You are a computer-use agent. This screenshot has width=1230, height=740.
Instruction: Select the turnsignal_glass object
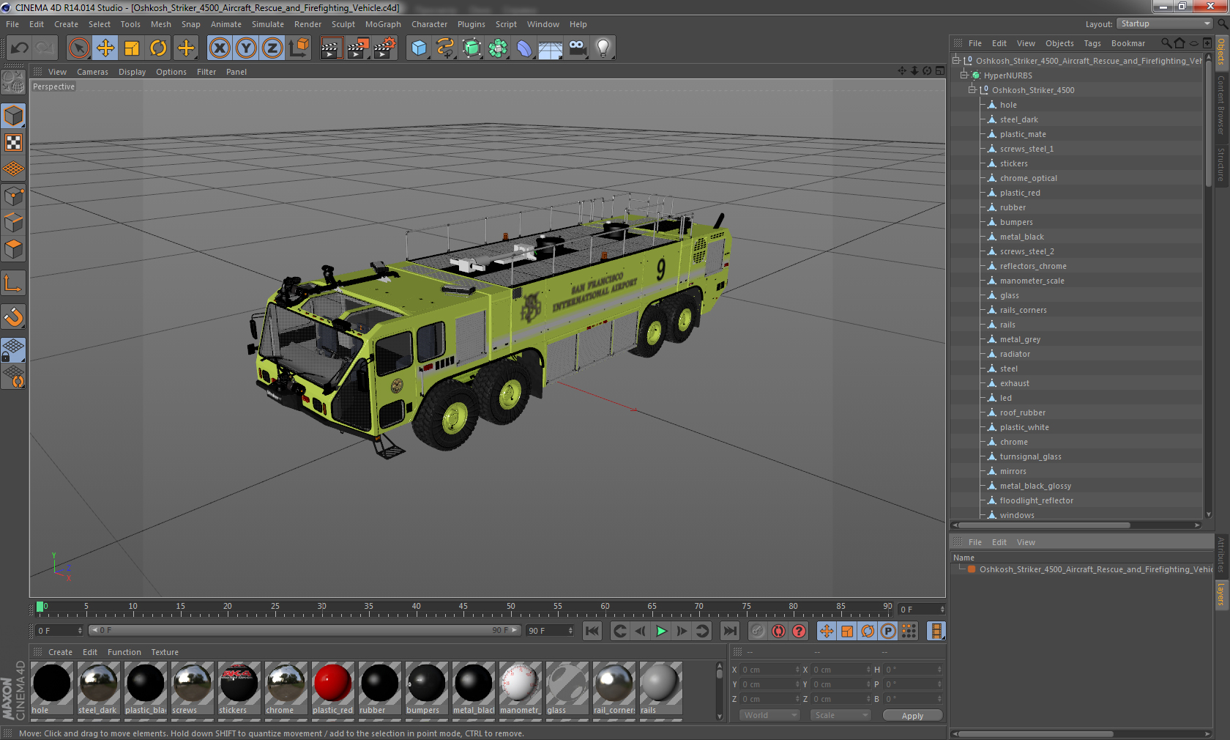(x=1030, y=456)
